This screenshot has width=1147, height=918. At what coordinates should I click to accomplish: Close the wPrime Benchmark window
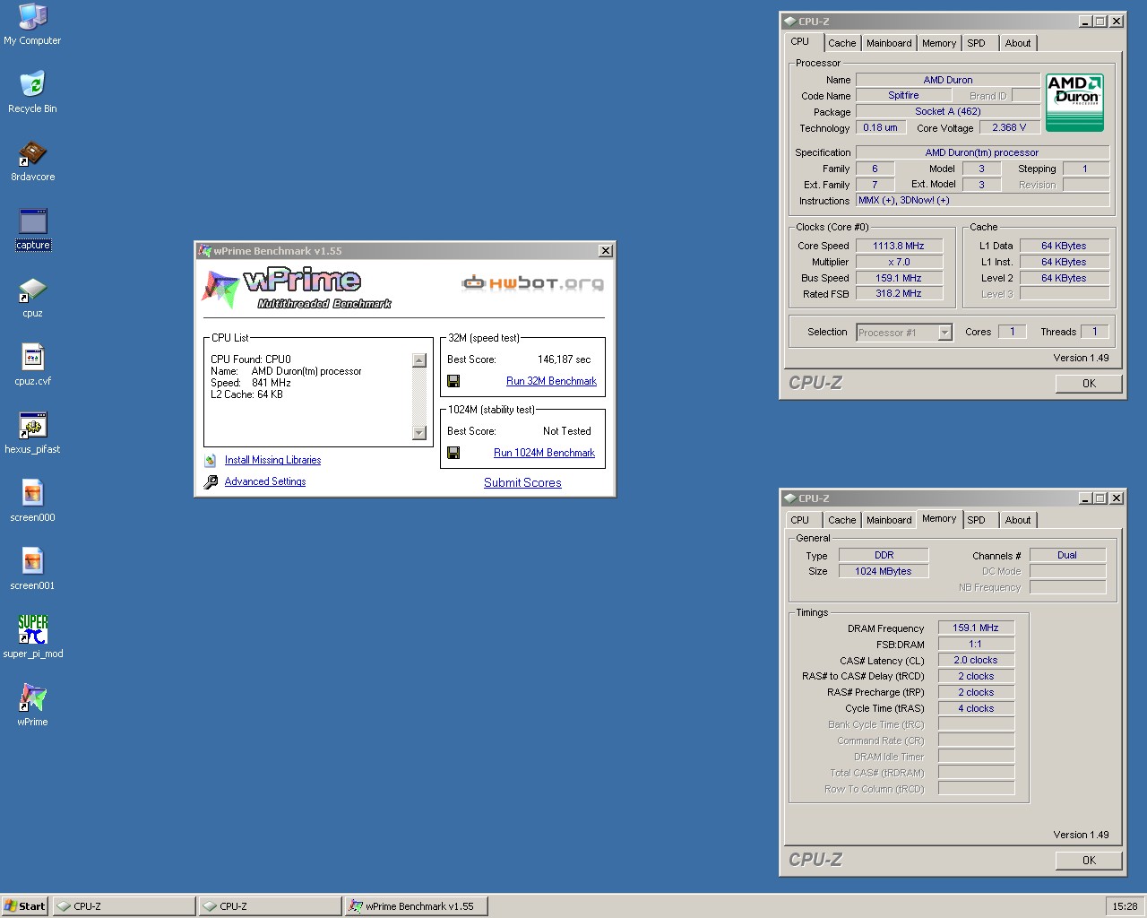606,251
